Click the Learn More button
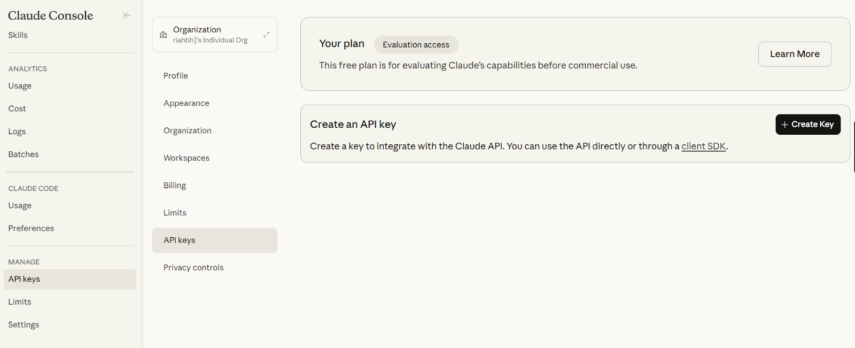This screenshot has height=348, width=855. pos(795,54)
